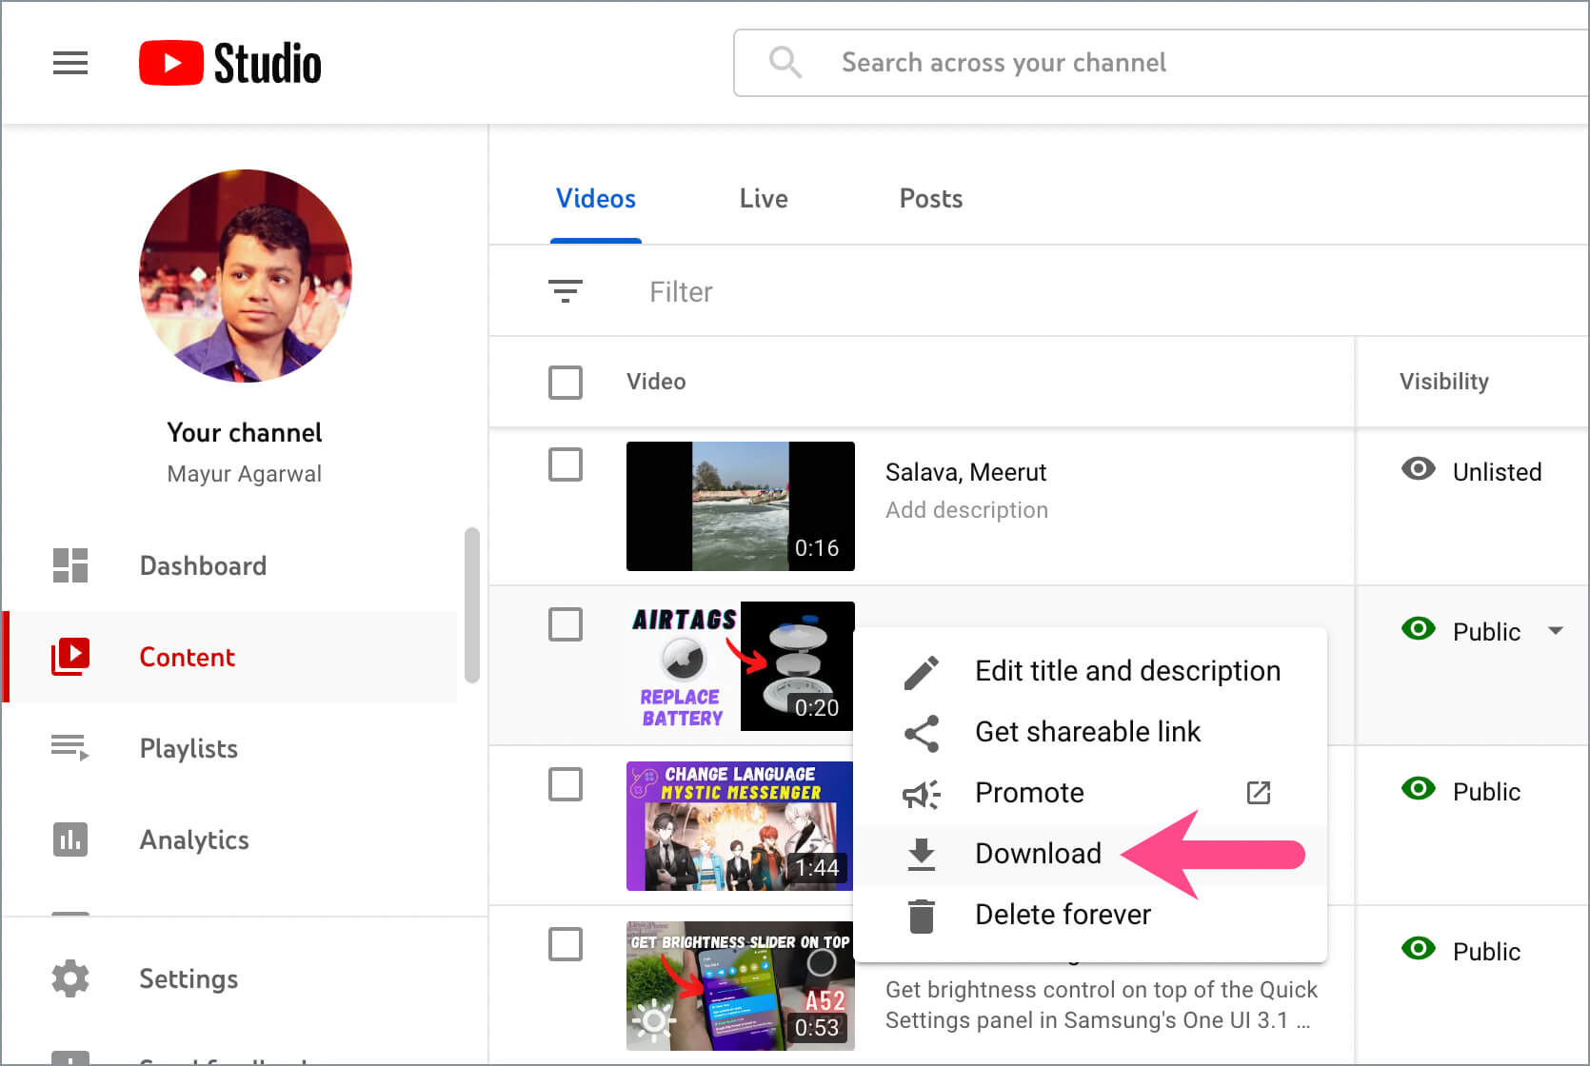Click the Dashboard grid icon
Viewport: 1590px width, 1066px height.
(x=70, y=565)
